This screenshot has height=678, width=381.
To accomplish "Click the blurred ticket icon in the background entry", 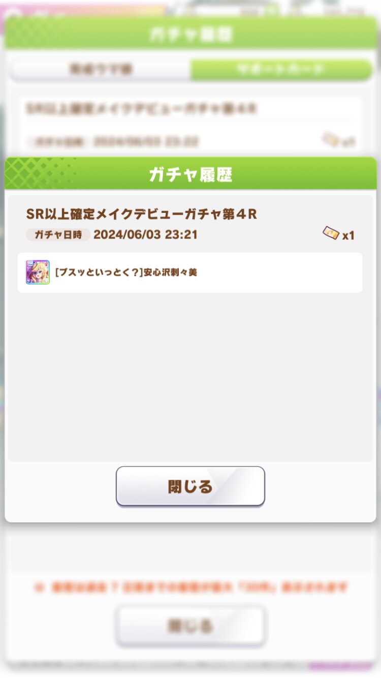I will (x=331, y=140).
